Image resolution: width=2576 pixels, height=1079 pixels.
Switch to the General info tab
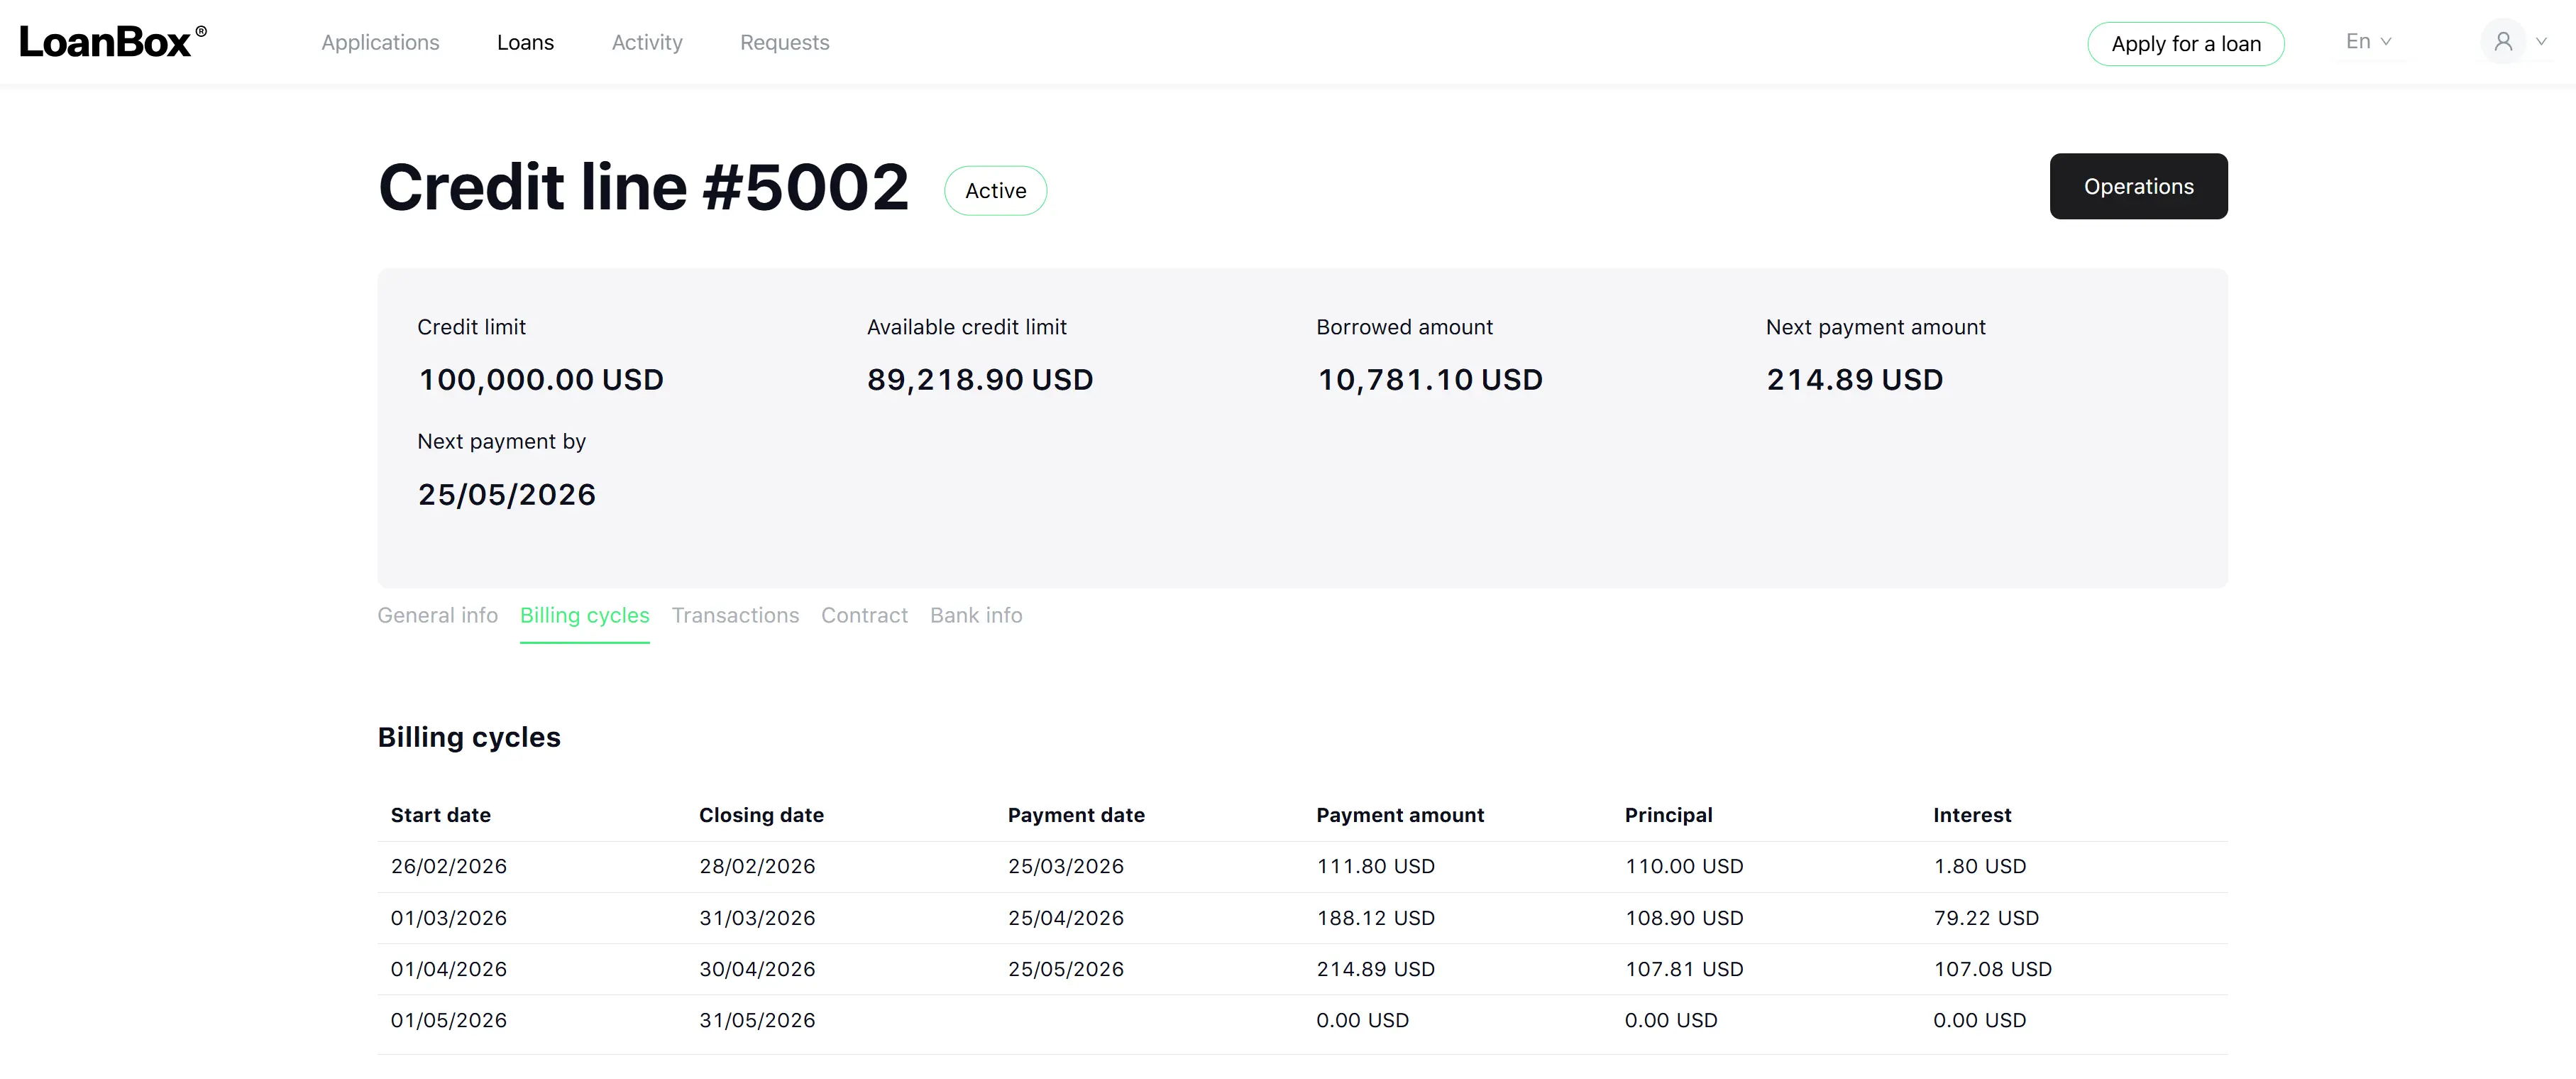point(437,615)
